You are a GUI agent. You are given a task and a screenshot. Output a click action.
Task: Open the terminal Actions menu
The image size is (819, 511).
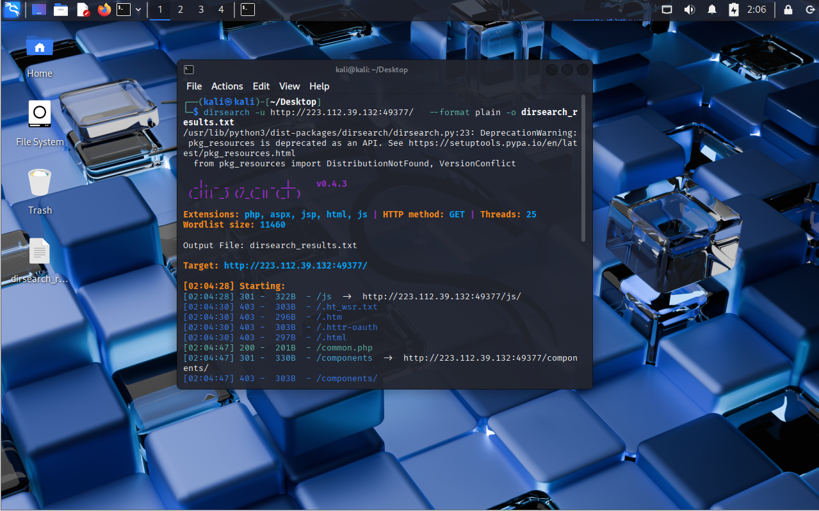(227, 86)
